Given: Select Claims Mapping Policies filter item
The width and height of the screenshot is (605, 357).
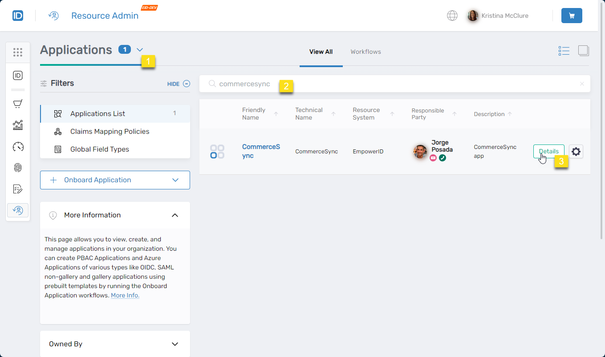Looking at the screenshot, I should point(110,132).
